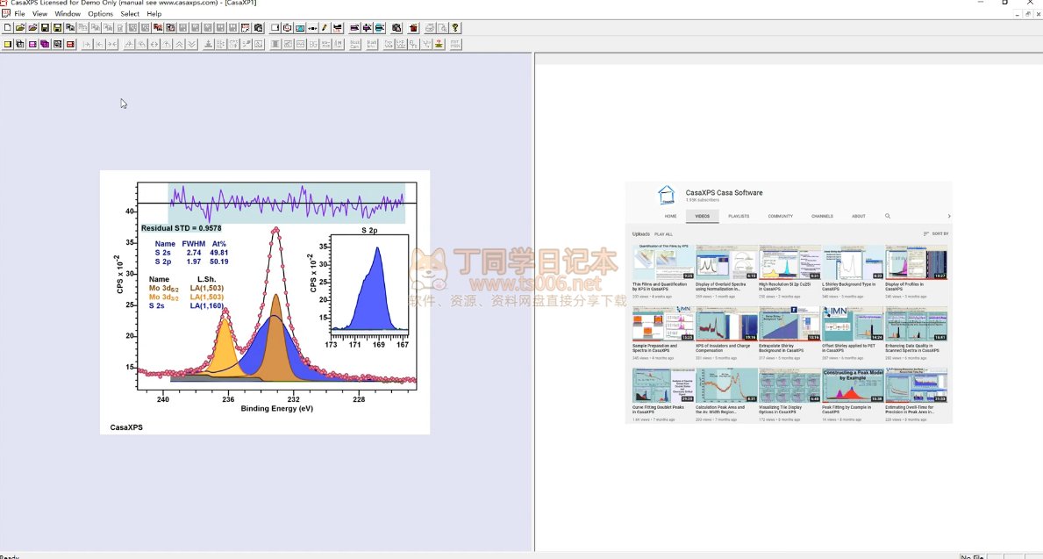Click the second open-folder icon with pink tint

[x=32, y=28]
